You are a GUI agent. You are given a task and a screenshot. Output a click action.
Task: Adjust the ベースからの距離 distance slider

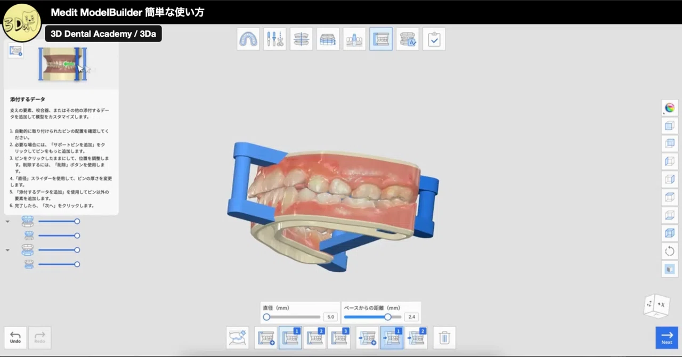[x=372, y=317]
